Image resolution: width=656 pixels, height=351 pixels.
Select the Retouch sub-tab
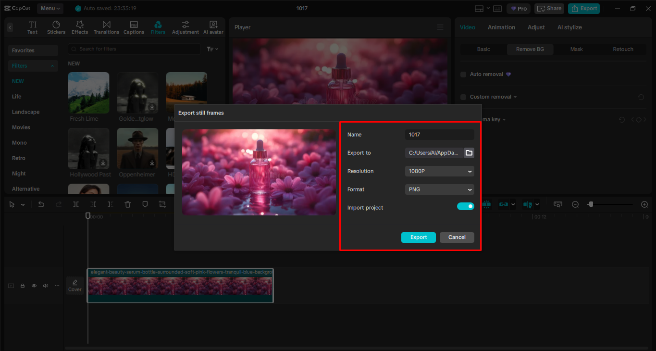point(623,49)
